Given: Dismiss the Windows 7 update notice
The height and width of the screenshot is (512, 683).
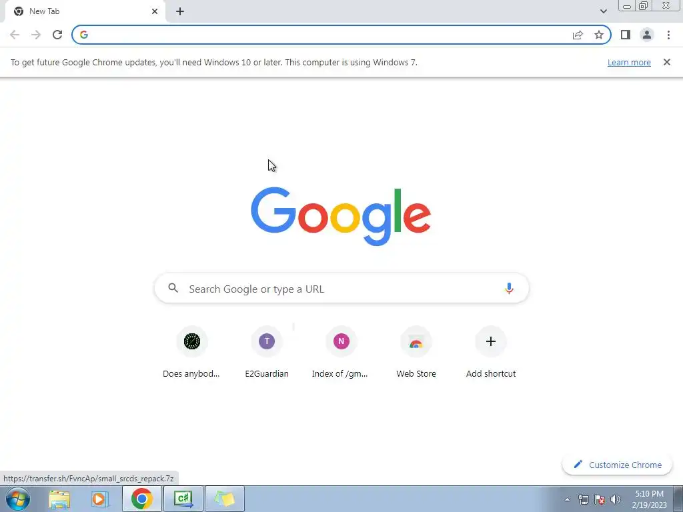Looking at the screenshot, I should pos(667,62).
